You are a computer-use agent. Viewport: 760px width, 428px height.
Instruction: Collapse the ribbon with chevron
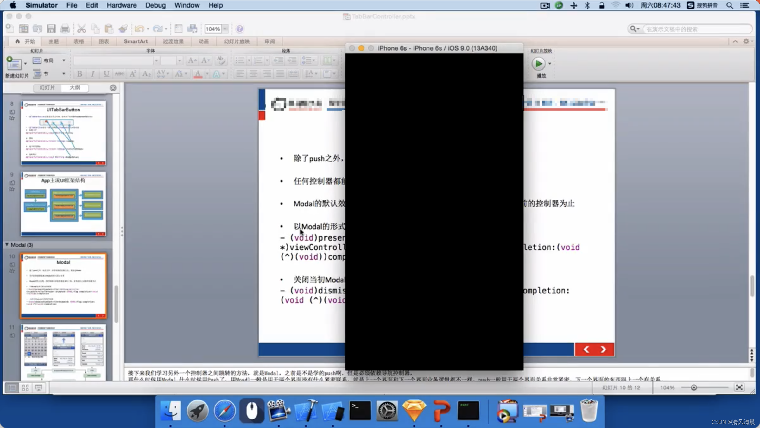tap(735, 41)
